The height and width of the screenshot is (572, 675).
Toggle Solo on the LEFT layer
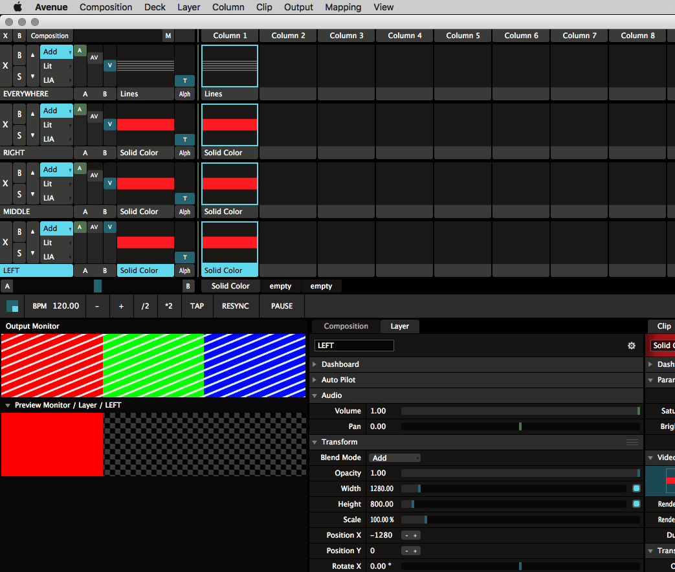tap(19, 253)
